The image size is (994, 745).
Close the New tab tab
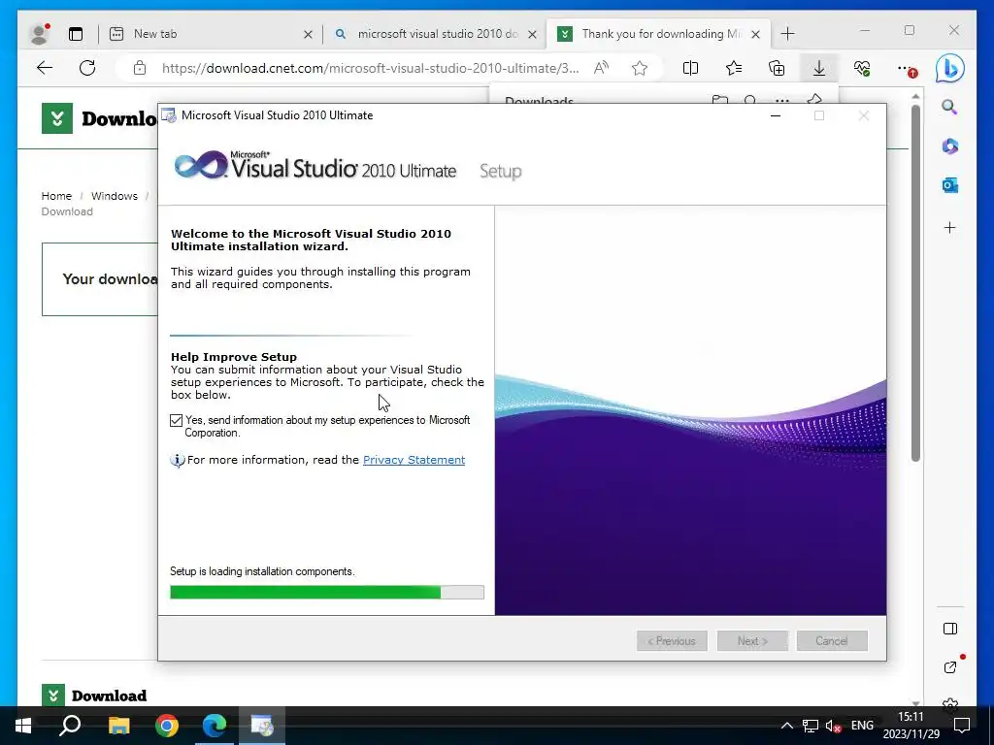[x=308, y=35]
